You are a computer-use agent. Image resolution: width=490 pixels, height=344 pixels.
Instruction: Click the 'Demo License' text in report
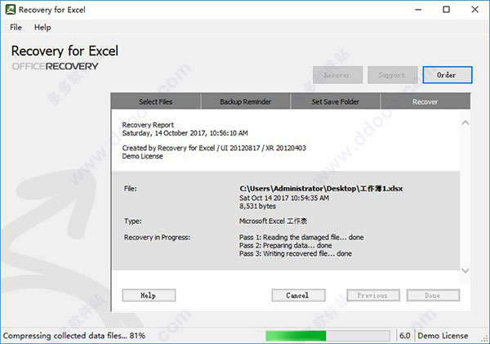coord(142,156)
